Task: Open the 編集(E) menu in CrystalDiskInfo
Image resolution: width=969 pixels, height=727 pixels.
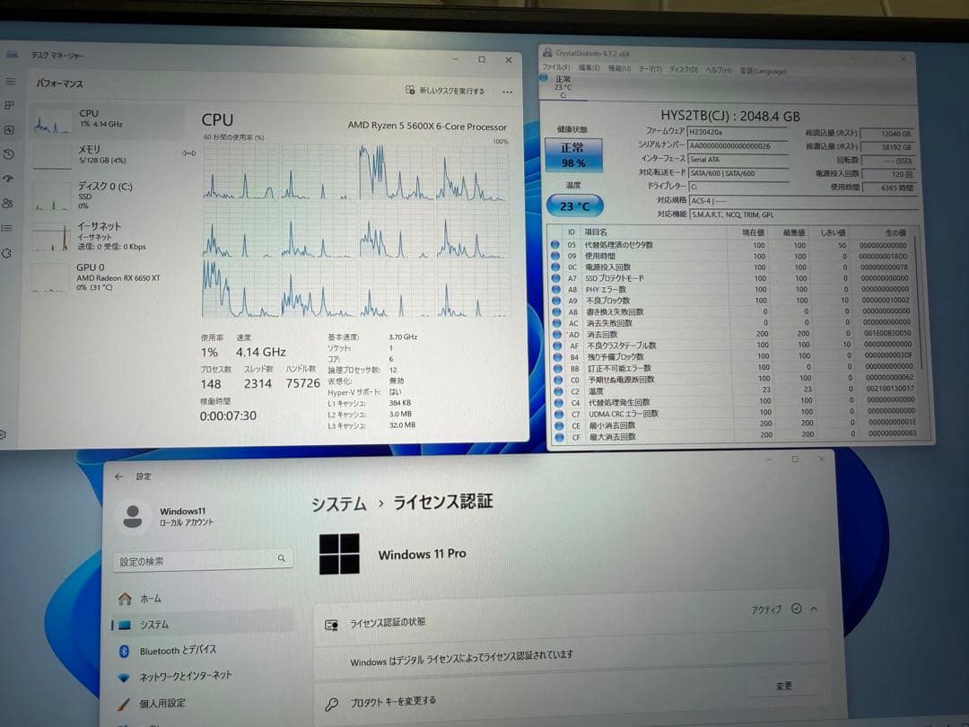Action: pos(589,67)
